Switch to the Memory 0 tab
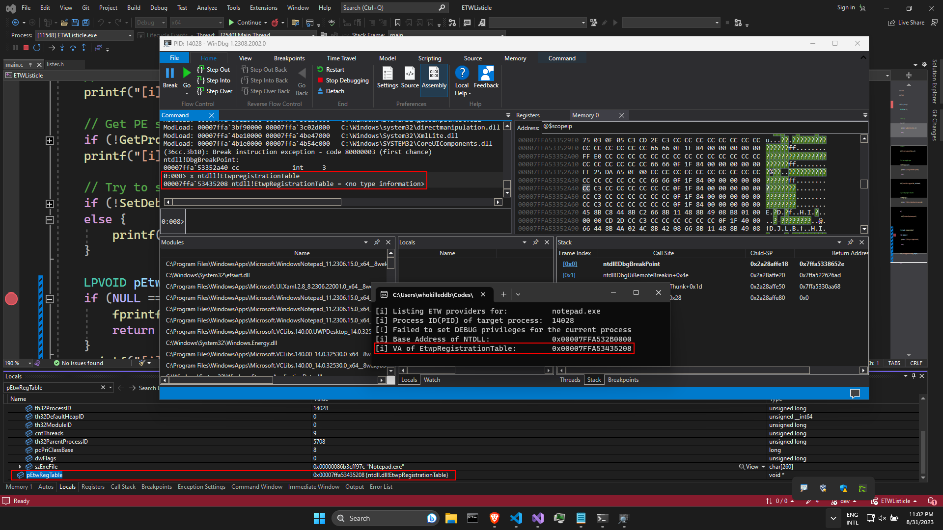The image size is (943, 530). (585, 115)
